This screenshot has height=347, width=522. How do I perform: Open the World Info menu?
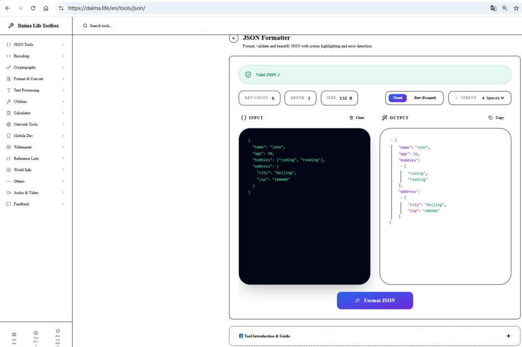(x=36, y=170)
